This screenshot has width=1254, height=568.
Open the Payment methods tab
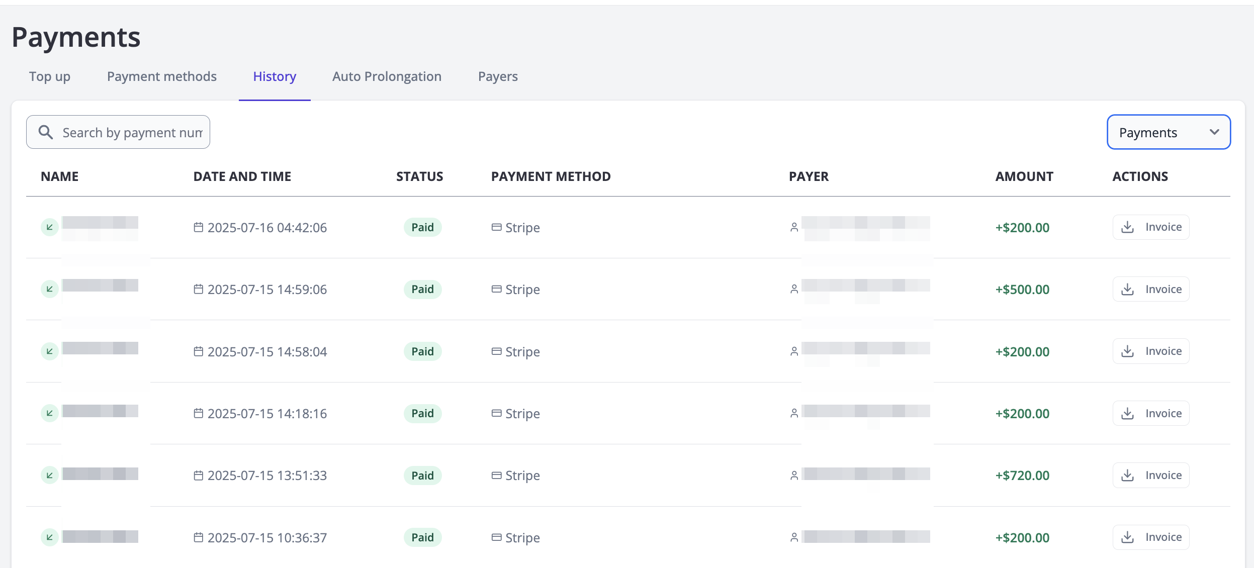click(x=161, y=76)
